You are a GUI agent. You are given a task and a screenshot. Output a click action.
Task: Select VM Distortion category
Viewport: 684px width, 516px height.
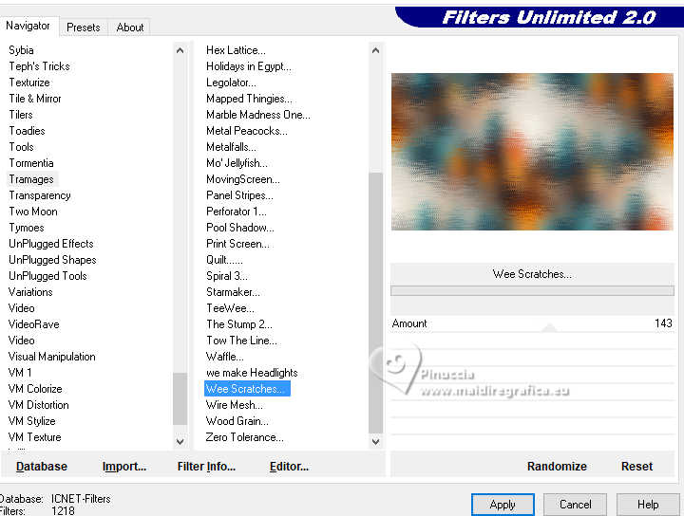pos(38,404)
